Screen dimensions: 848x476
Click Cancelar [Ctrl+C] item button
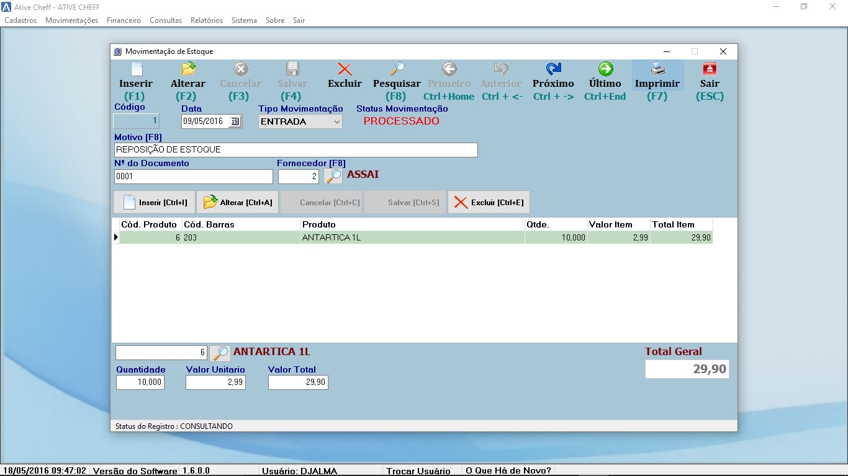click(322, 202)
